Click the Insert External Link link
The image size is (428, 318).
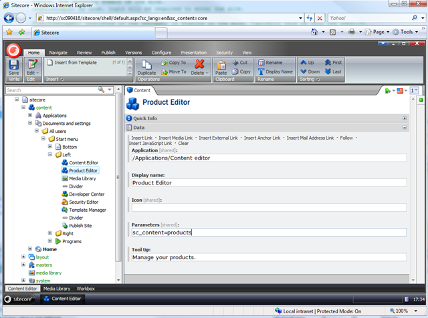pyautogui.click(x=218, y=138)
